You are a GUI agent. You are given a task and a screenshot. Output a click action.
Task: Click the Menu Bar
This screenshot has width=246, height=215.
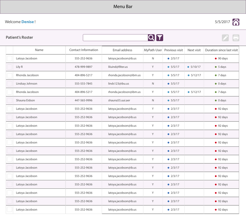[x=123, y=7]
